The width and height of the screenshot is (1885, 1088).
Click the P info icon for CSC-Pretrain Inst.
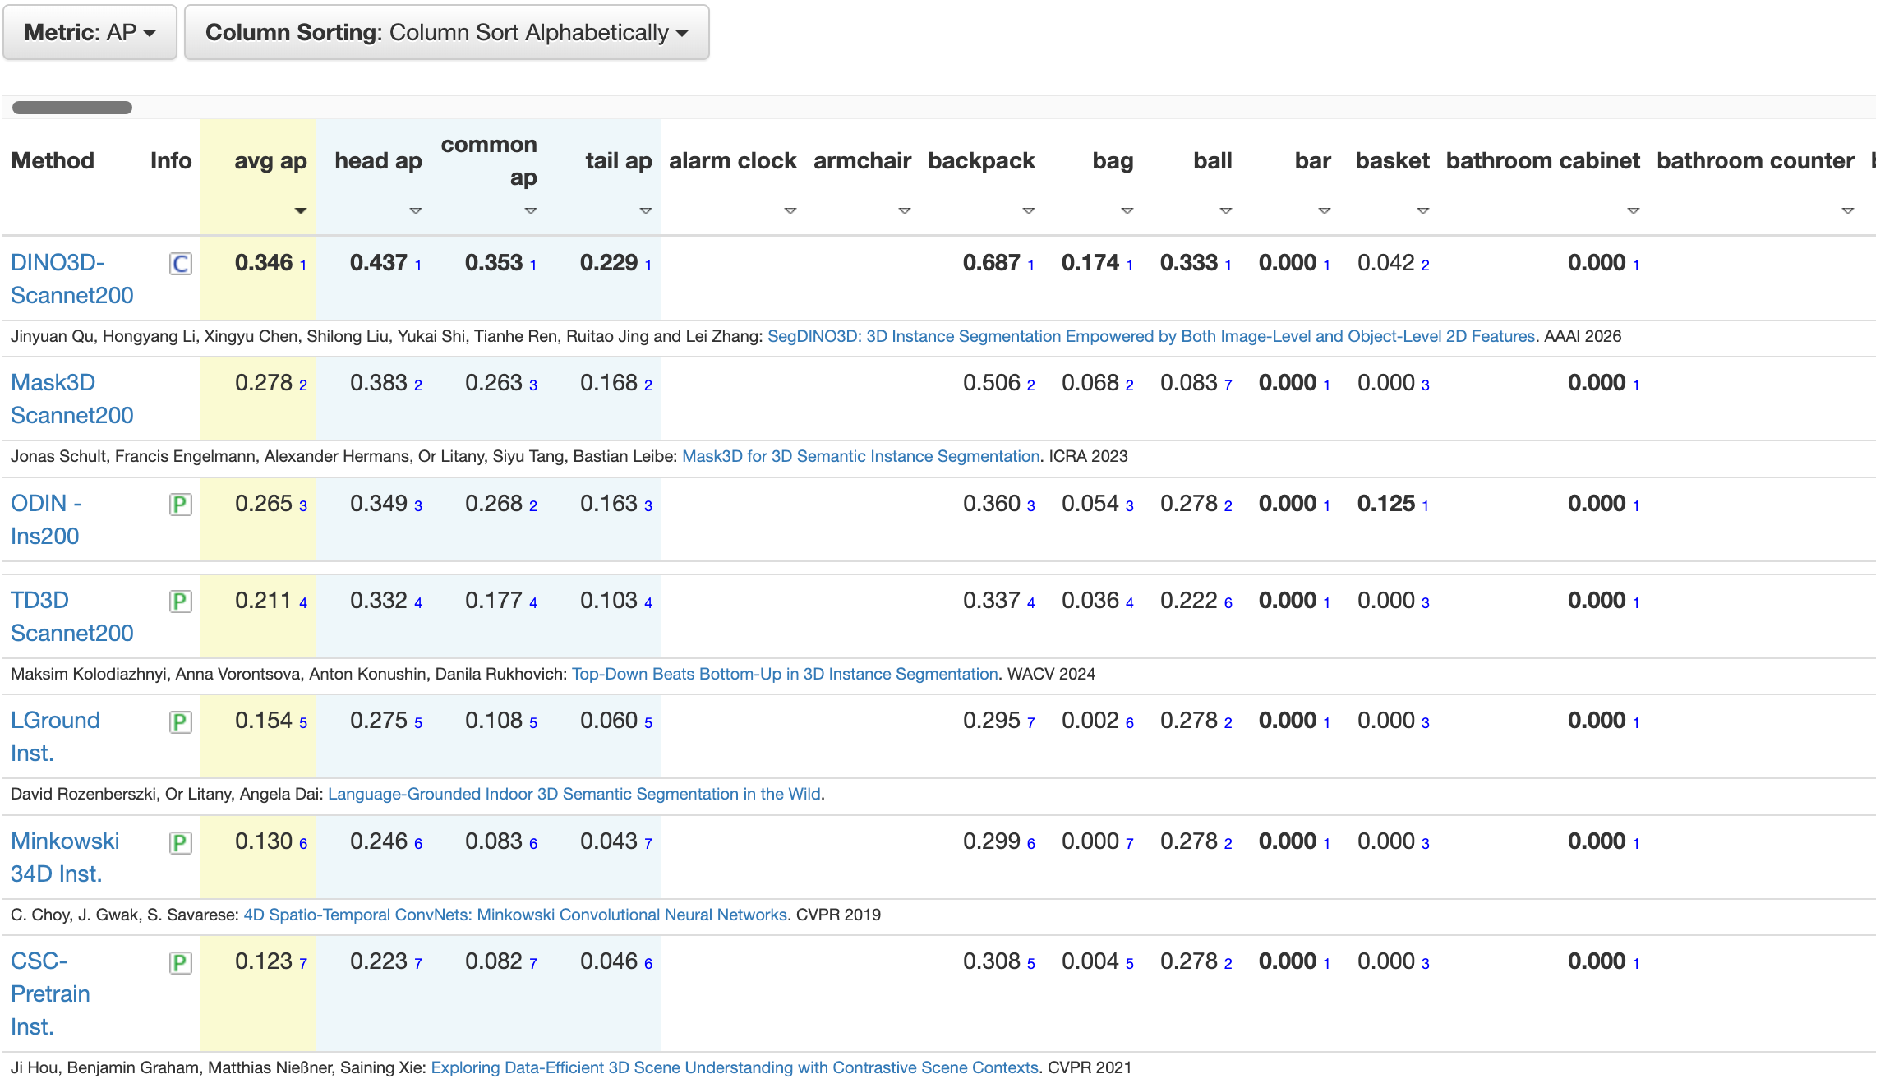point(181,963)
